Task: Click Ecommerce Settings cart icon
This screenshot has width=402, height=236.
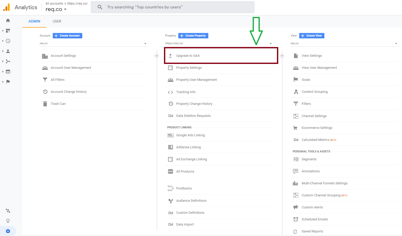Action: click(x=295, y=128)
